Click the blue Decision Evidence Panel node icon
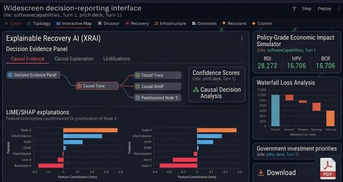Viewport: 343px width, 182px height. pyautogui.click(x=10, y=75)
